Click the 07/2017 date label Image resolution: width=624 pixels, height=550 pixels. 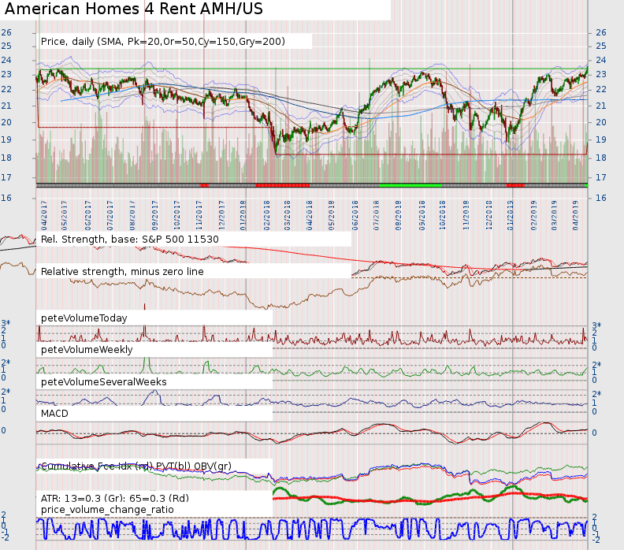pos(110,215)
